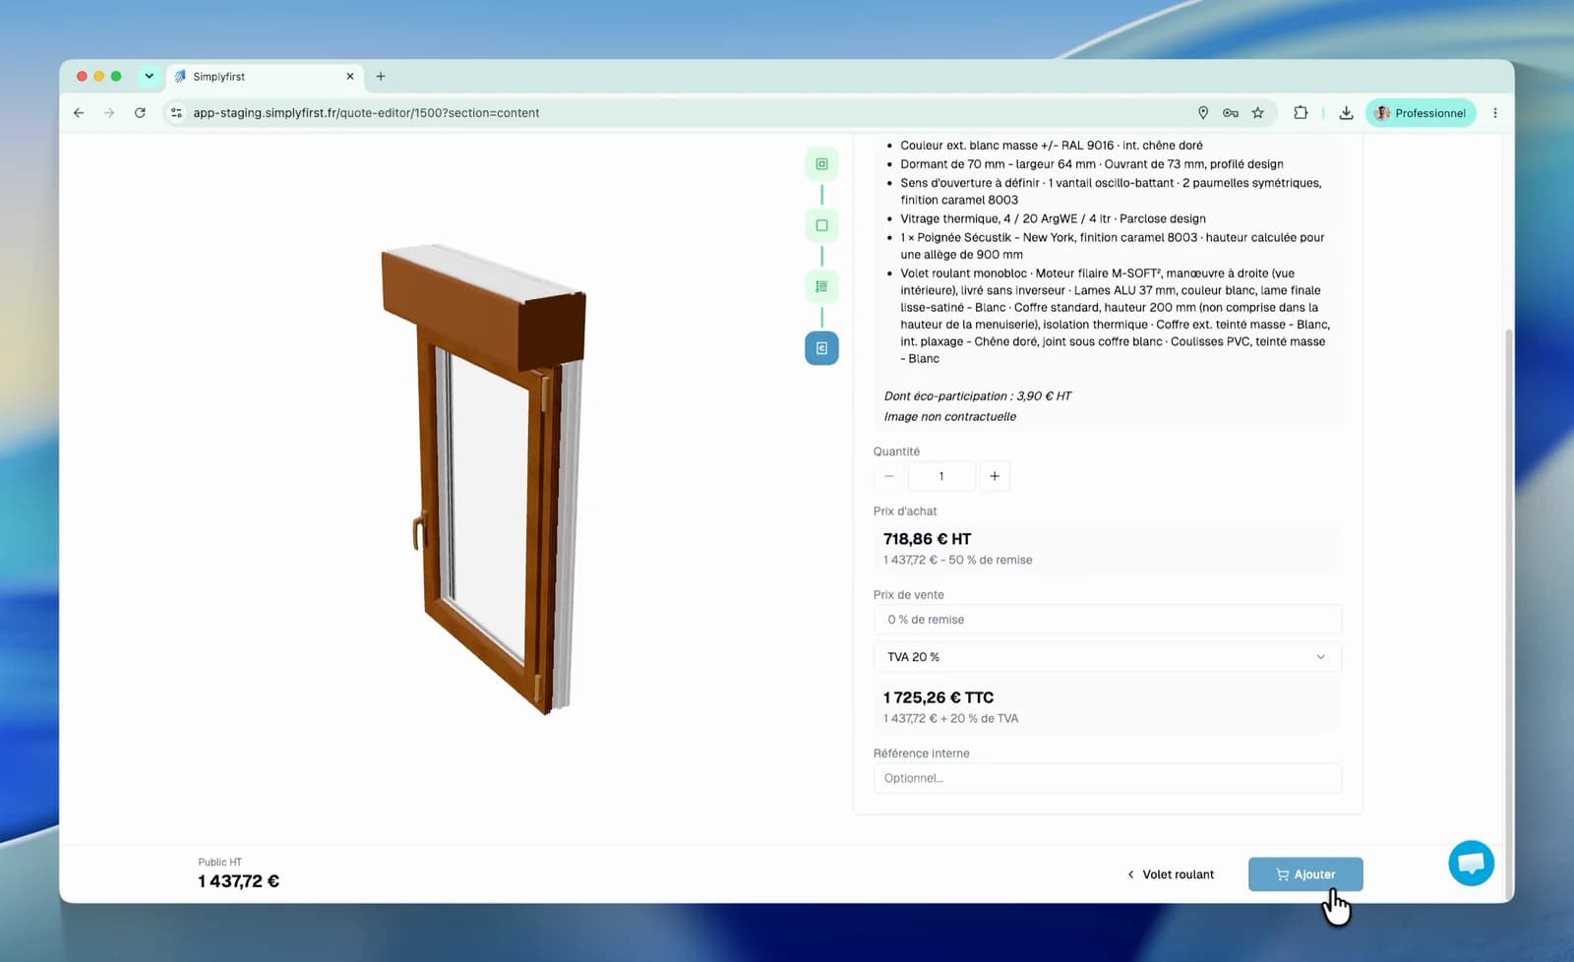Open the chat support bubble
1574x962 pixels.
point(1471,864)
